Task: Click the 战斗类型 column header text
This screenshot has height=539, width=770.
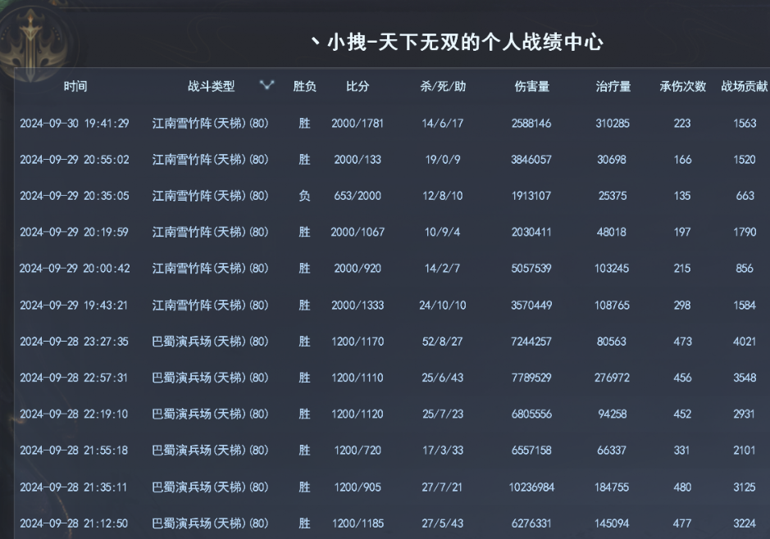Action: click(x=211, y=86)
